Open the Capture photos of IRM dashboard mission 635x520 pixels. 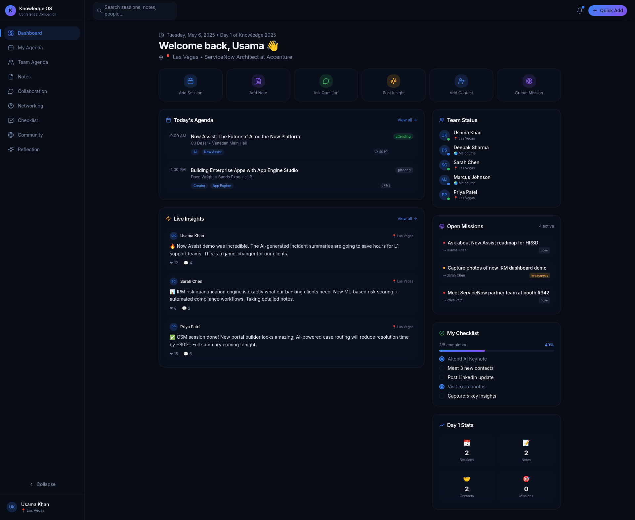point(496,271)
